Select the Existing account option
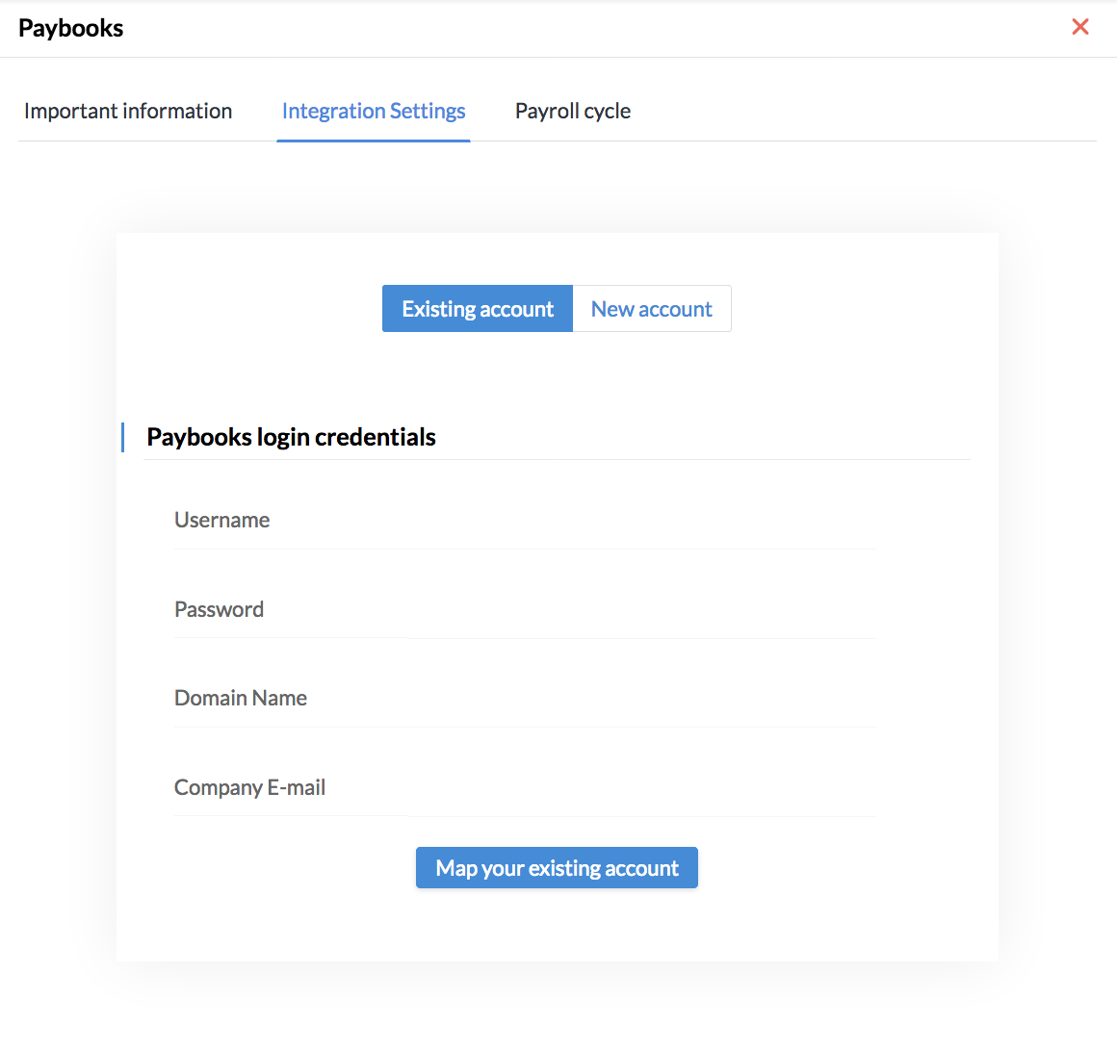This screenshot has height=1049, width=1117. pyautogui.click(x=478, y=308)
